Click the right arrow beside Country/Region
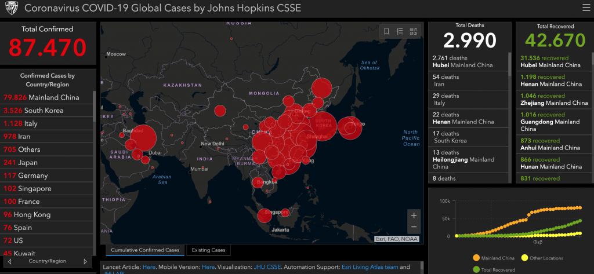The image size is (594, 274). (x=86, y=261)
